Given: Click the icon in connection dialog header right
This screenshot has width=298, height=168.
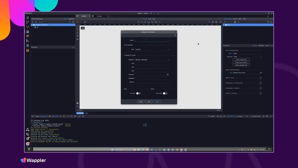Looking at the screenshot, I should tap(175, 35).
